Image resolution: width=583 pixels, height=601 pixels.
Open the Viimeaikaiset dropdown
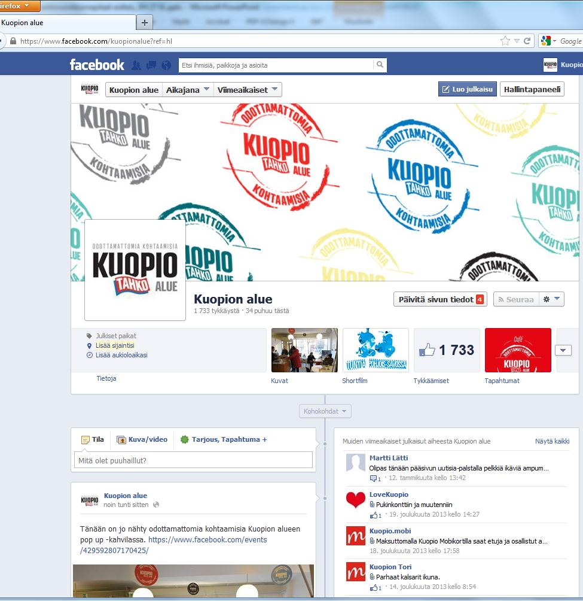[x=248, y=90]
